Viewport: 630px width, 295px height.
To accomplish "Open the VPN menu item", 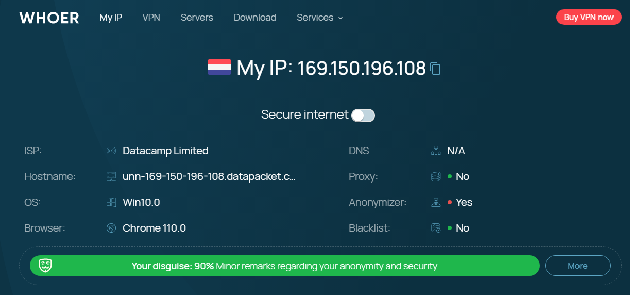I will coord(151,18).
